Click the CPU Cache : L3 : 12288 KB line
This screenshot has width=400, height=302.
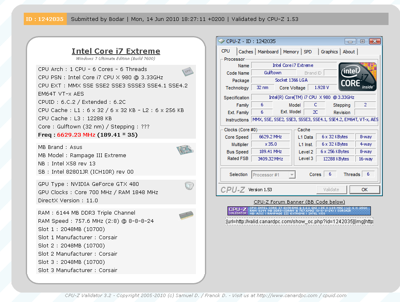click(x=75, y=119)
